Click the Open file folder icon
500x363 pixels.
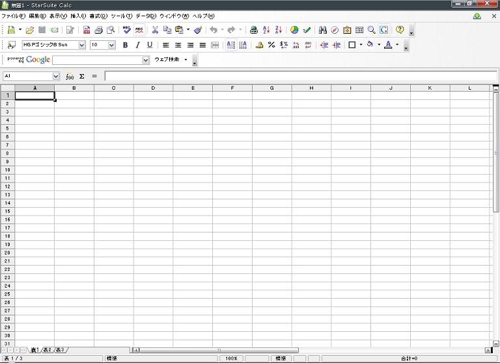(29, 30)
